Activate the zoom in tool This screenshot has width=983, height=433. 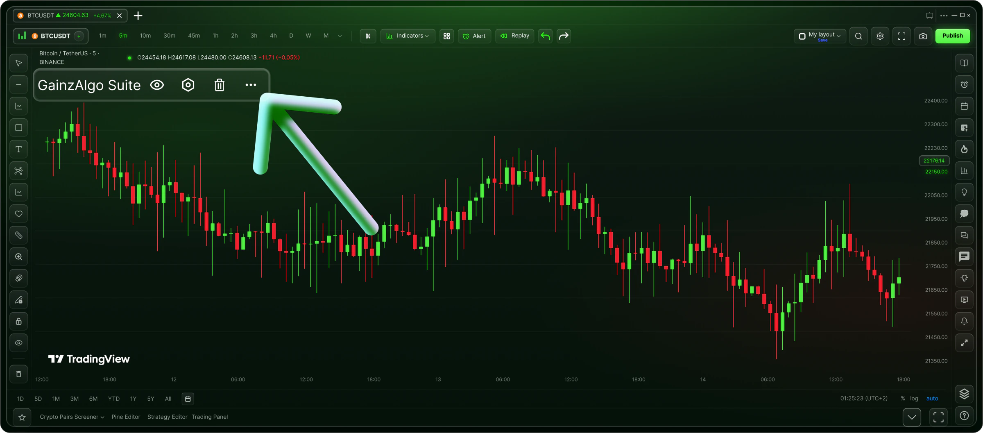19,257
